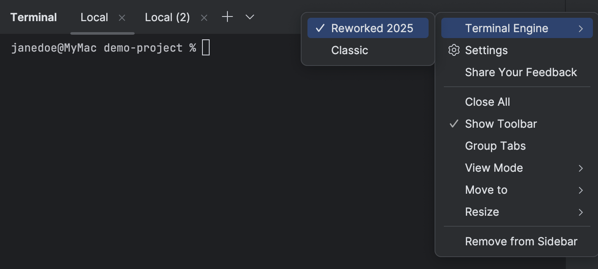
Task: Select "Remove from Sidebar"
Action: (x=521, y=241)
